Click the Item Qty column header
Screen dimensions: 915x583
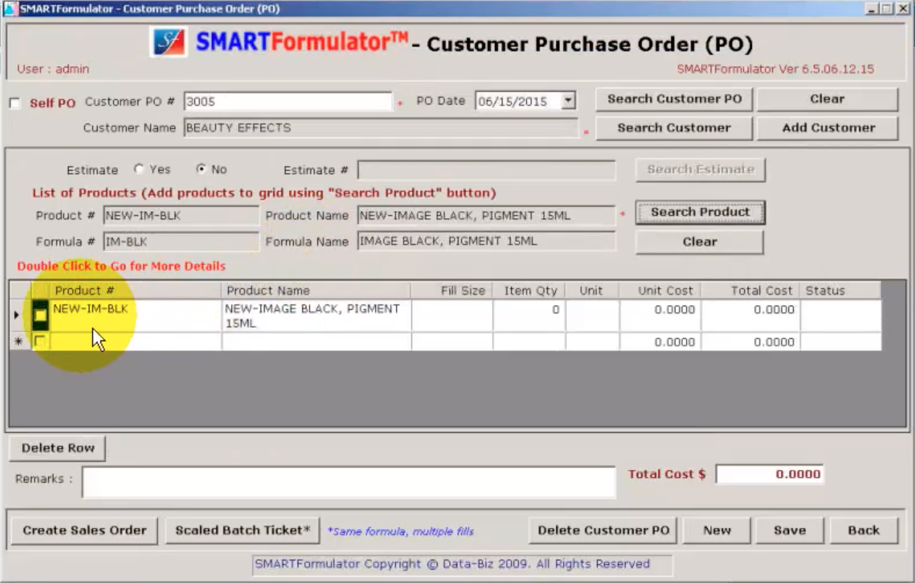pos(529,291)
